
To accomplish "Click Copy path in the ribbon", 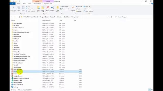I will [x=29, y=9].
